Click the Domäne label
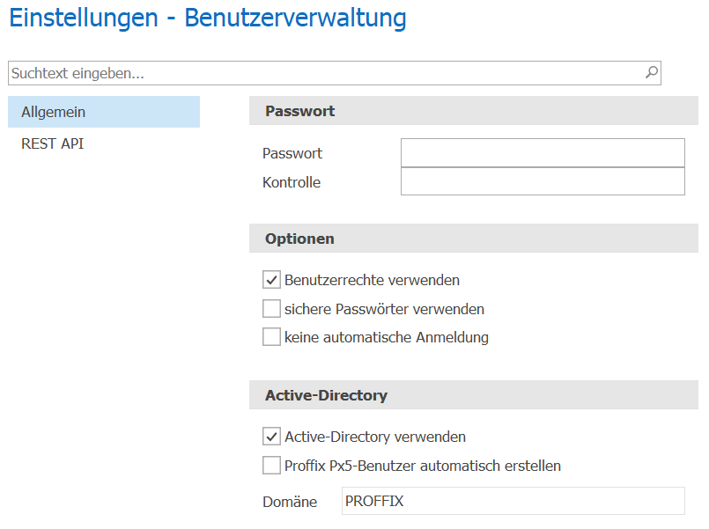The height and width of the screenshot is (529, 709). [290, 502]
